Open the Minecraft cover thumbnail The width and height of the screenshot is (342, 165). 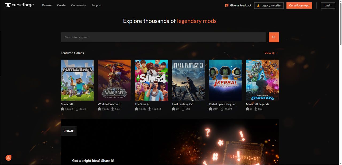click(77, 80)
